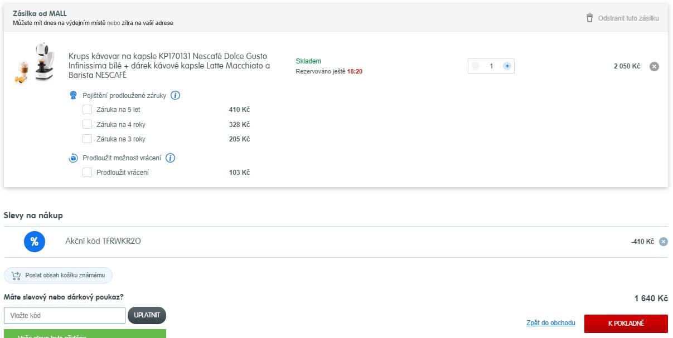Remove the Krups coffee maker from cart
Image resolution: width=673 pixels, height=338 pixels.
655,66
